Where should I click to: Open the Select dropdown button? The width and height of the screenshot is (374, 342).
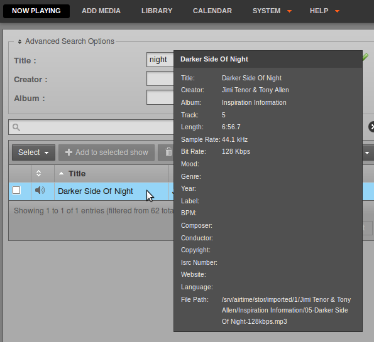[x=34, y=152]
